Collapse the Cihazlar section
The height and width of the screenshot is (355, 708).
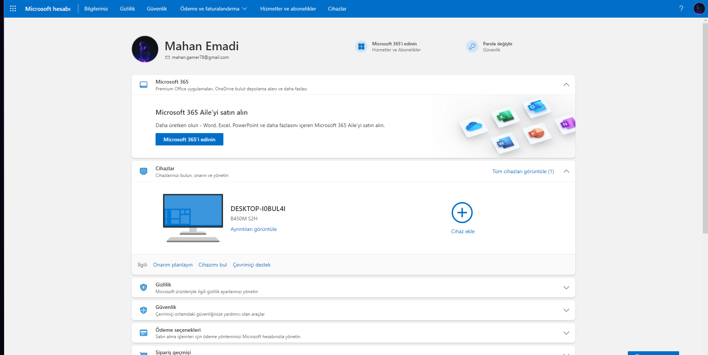coord(566,171)
